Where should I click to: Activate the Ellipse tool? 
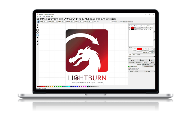[x=38, y=33]
